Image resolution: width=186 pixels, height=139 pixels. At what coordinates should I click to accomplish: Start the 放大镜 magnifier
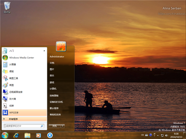click(x=12, y=99)
